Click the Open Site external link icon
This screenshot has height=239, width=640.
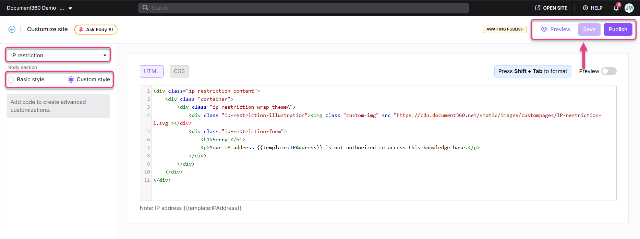click(x=538, y=8)
